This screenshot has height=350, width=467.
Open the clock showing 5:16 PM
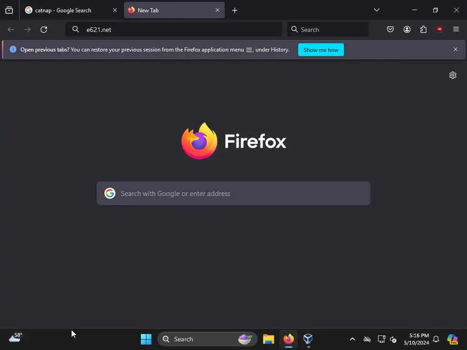tap(416, 339)
